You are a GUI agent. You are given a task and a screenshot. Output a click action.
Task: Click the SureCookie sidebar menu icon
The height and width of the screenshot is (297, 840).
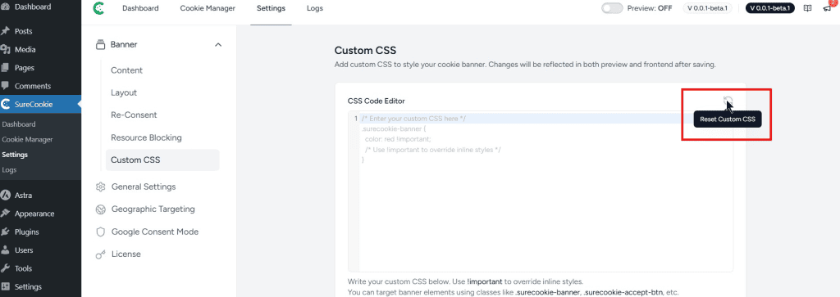pyautogui.click(x=6, y=104)
